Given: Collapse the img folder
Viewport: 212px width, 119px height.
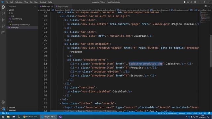Looking at the screenshot, I should point(12,16).
